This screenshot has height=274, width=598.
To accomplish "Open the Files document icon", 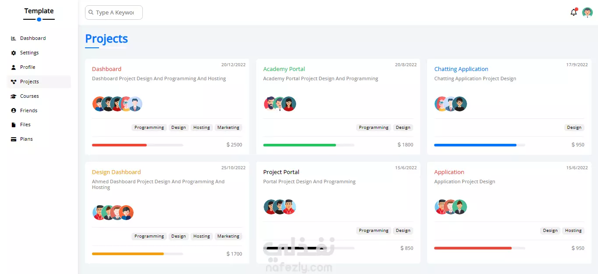I will (x=13, y=125).
